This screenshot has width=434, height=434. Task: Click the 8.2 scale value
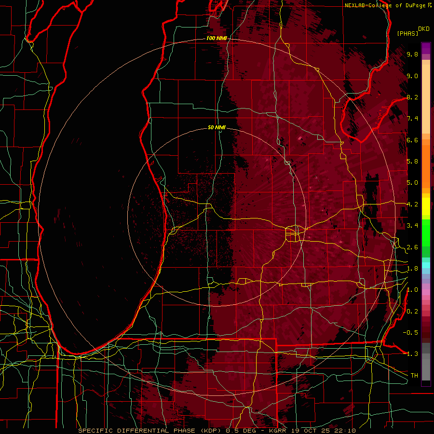[x=412, y=97]
